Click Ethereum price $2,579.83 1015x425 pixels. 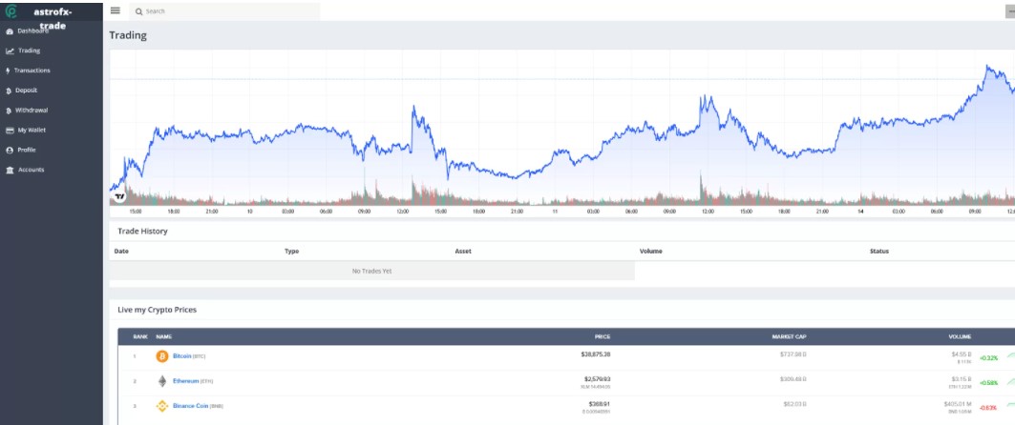pos(597,379)
